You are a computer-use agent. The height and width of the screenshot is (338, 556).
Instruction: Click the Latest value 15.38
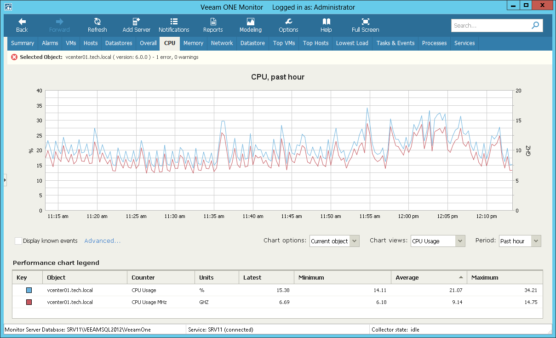pyautogui.click(x=283, y=290)
